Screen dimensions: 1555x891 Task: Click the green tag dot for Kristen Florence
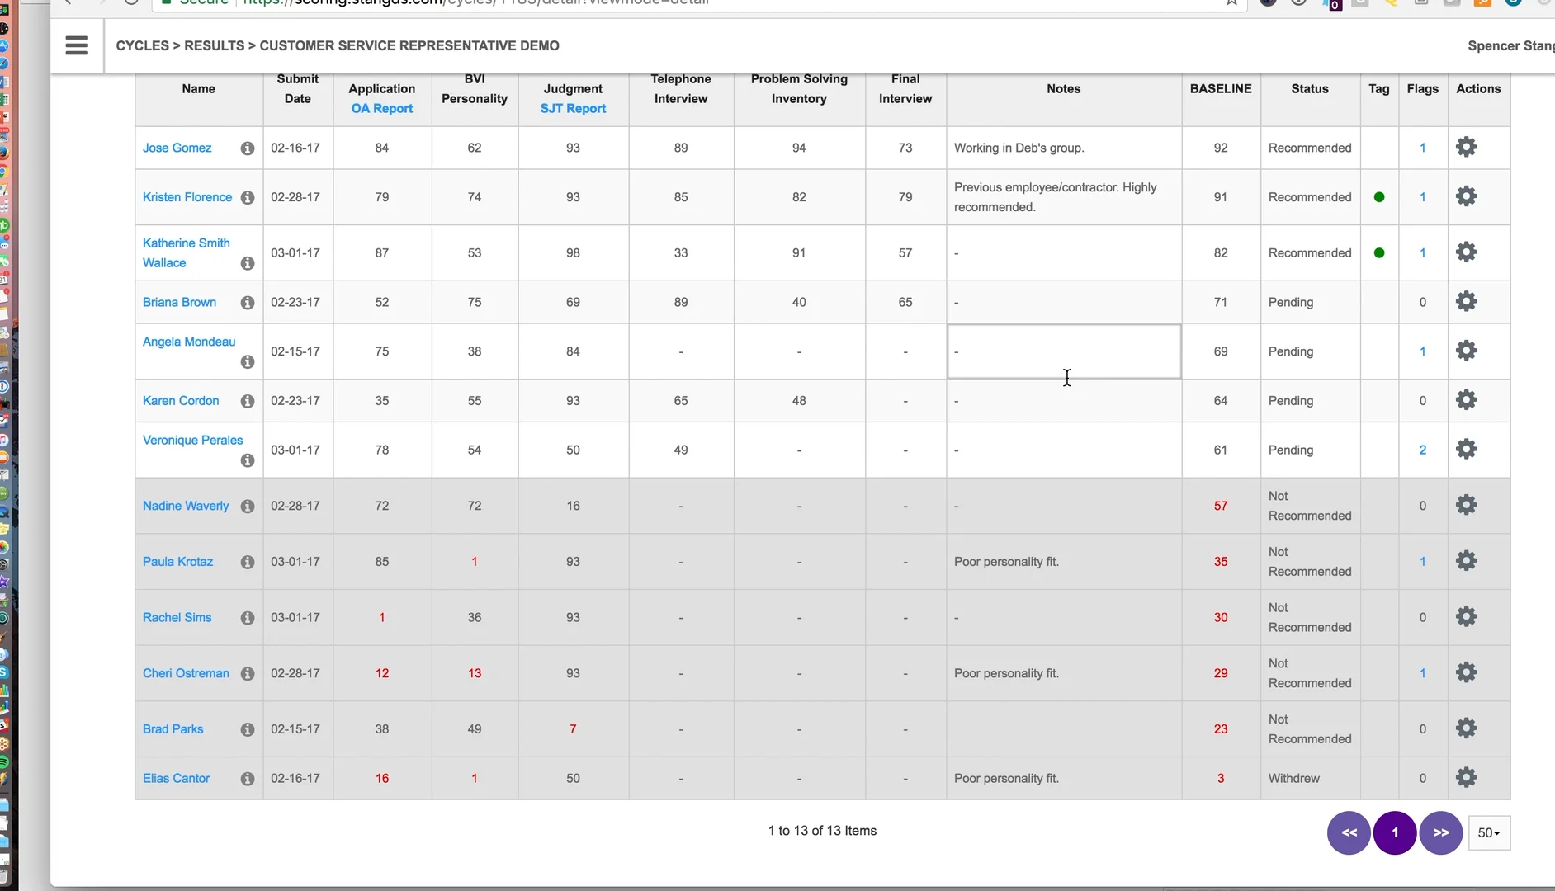[x=1378, y=197]
